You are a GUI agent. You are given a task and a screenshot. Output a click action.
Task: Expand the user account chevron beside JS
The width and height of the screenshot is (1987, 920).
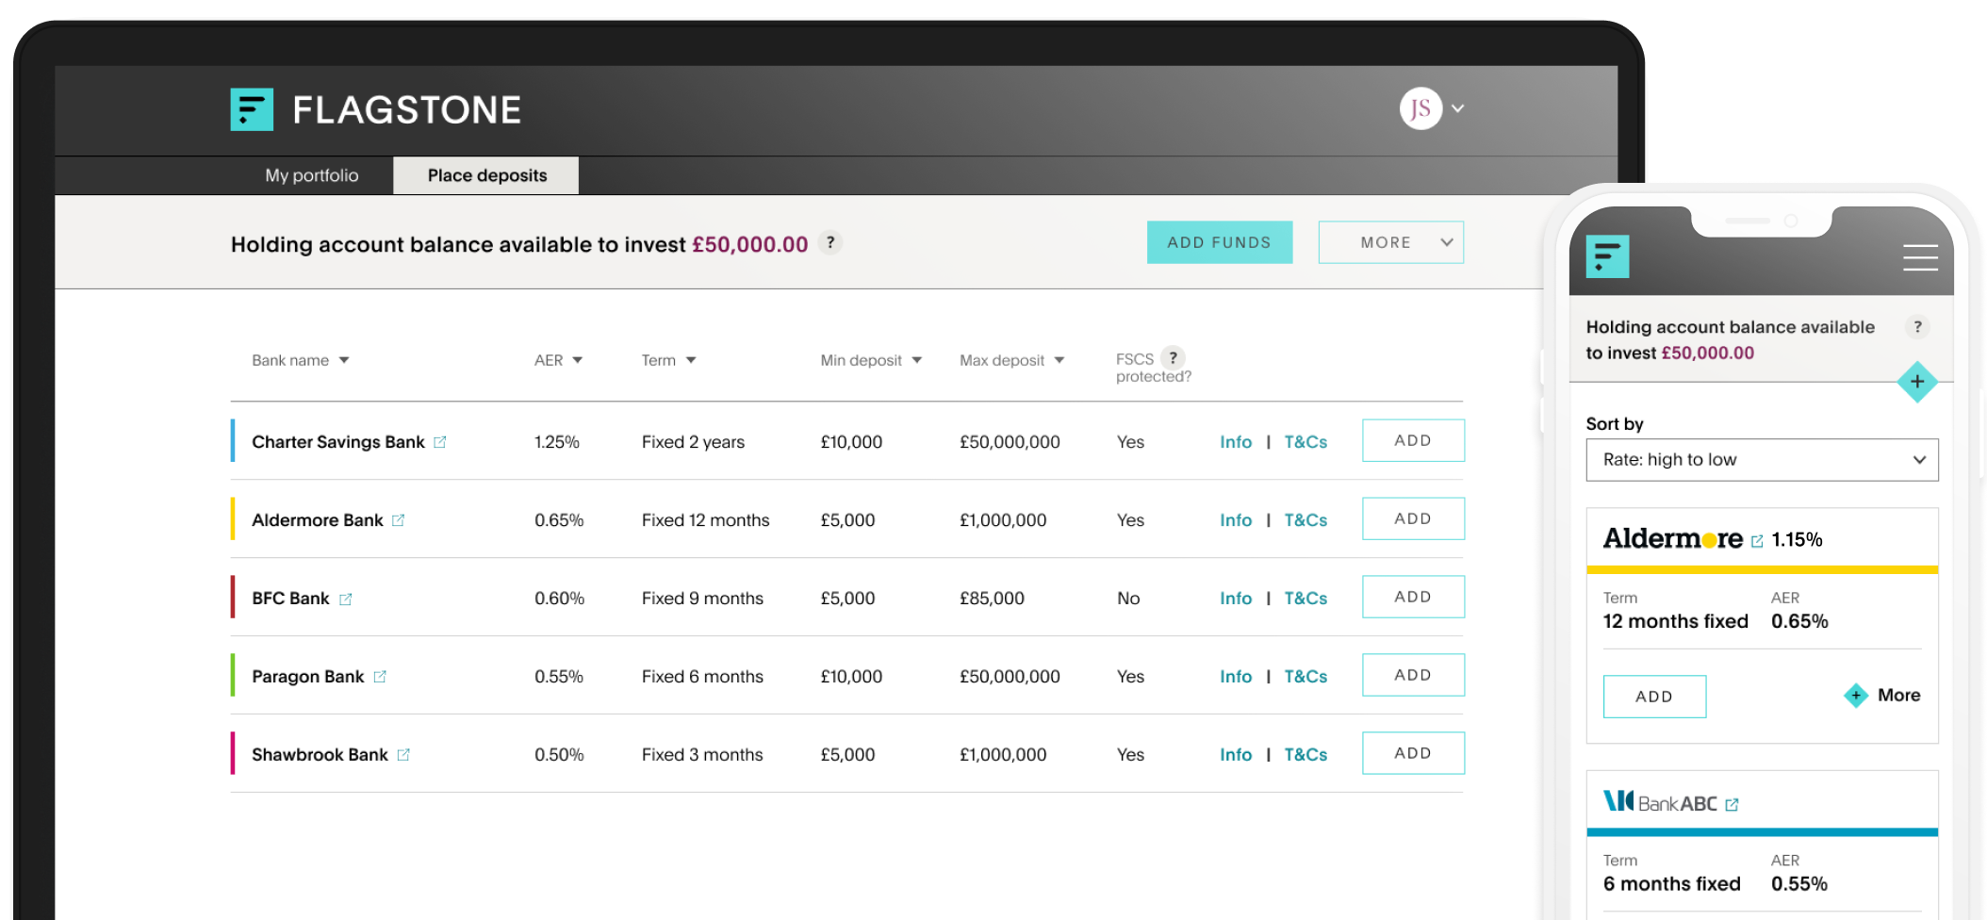(1458, 108)
